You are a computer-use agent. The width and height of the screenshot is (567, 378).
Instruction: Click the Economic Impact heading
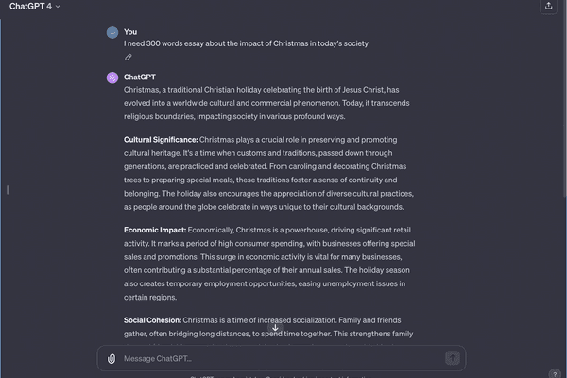155,230
